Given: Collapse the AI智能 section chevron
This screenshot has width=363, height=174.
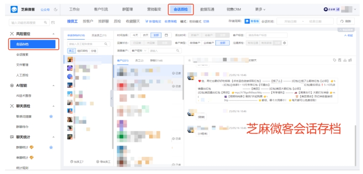Looking at the screenshot, I should pyautogui.click(x=54, y=86).
